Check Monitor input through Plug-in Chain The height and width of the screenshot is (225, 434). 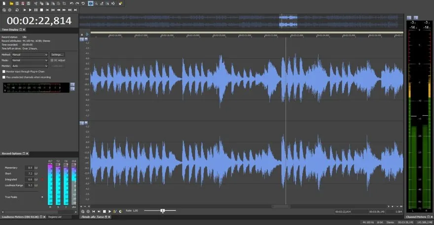(x=4, y=71)
